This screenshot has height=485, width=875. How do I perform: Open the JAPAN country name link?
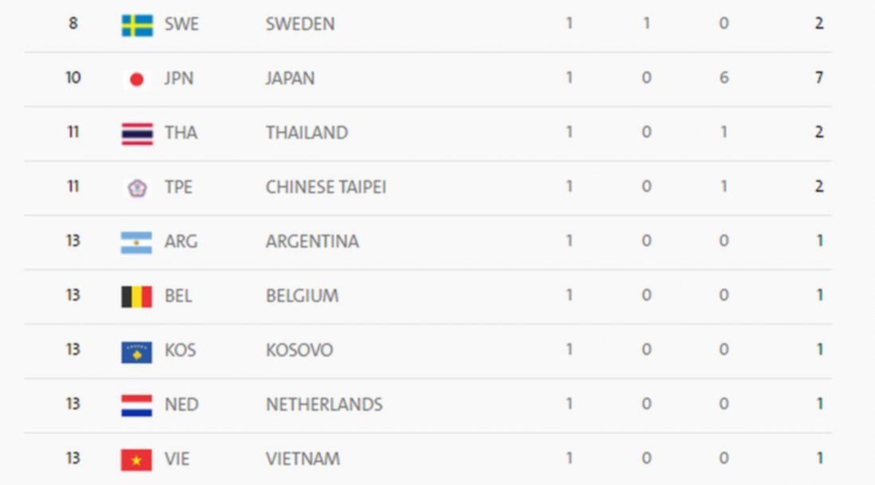[290, 78]
